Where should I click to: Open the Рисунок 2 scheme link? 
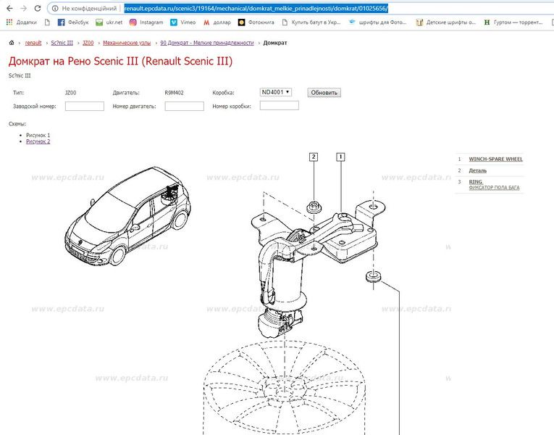point(38,141)
